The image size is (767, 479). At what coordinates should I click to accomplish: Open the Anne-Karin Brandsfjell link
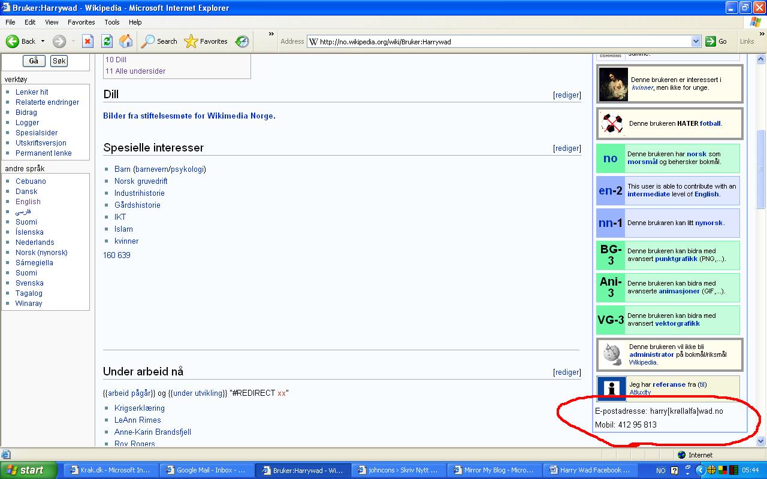click(x=153, y=432)
